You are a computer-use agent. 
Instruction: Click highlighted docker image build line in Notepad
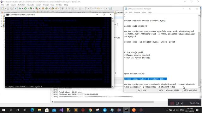tap(146, 79)
